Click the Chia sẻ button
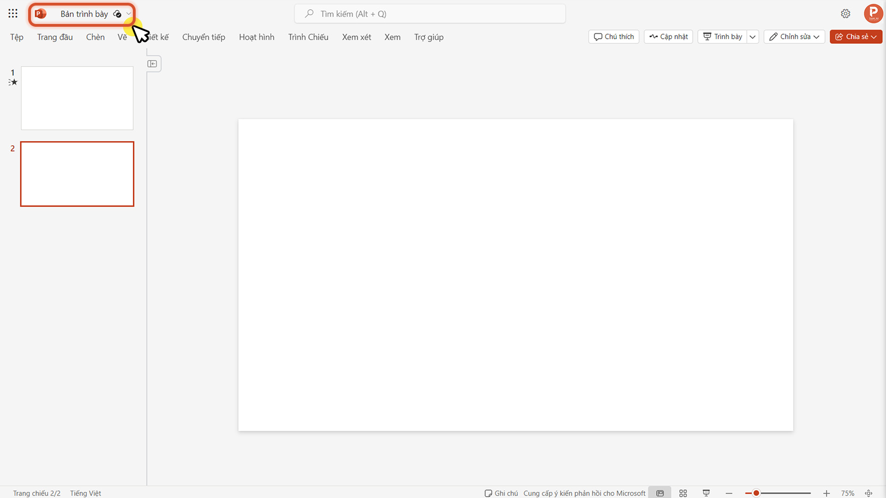This screenshot has width=886, height=498. coord(856,36)
